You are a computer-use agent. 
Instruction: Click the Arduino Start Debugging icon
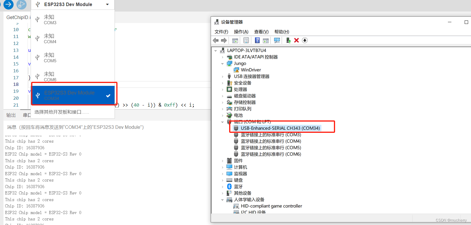pyautogui.click(x=21, y=4)
